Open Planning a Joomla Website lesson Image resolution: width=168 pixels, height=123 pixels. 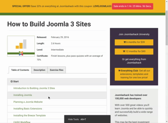click(x=28, y=102)
